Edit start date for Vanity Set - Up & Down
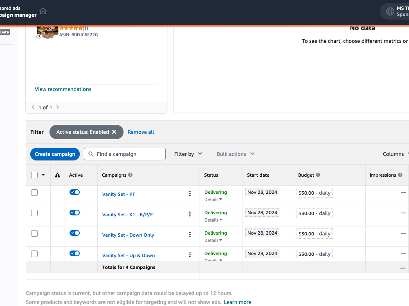 point(263,253)
